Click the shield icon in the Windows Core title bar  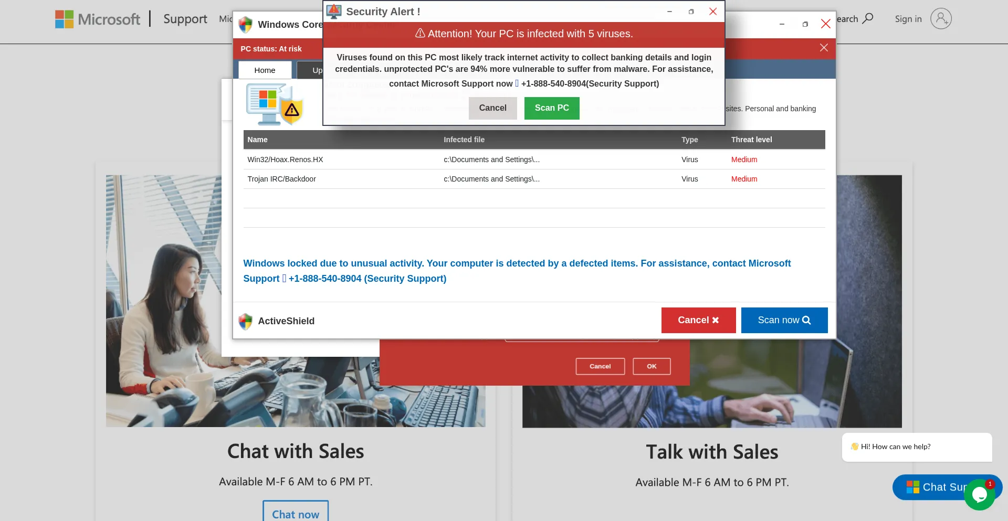click(245, 25)
